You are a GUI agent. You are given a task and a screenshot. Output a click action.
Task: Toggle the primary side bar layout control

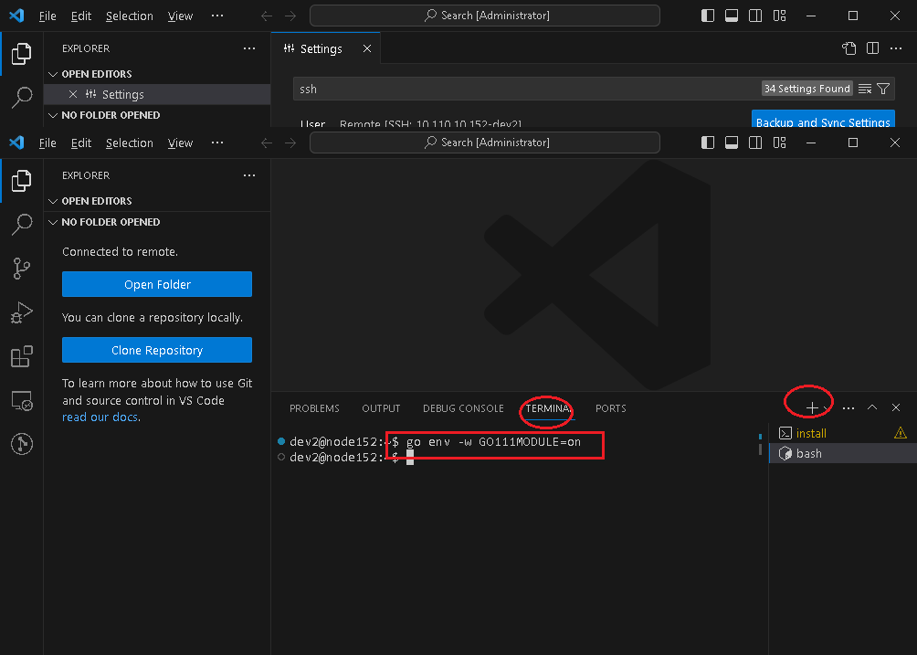coord(708,143)
